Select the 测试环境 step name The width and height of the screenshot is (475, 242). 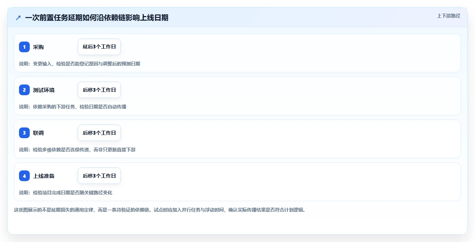point(44,90)
